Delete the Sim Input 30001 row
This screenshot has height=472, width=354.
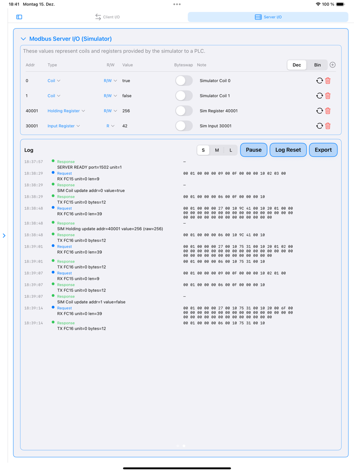[x=328, y=126]
